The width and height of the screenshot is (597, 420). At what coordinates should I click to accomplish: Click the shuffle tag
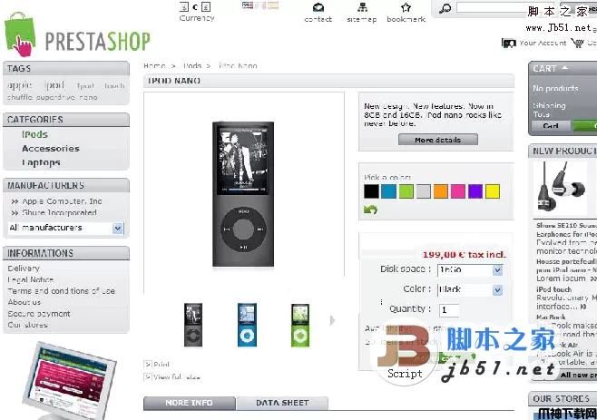[20, 97]
